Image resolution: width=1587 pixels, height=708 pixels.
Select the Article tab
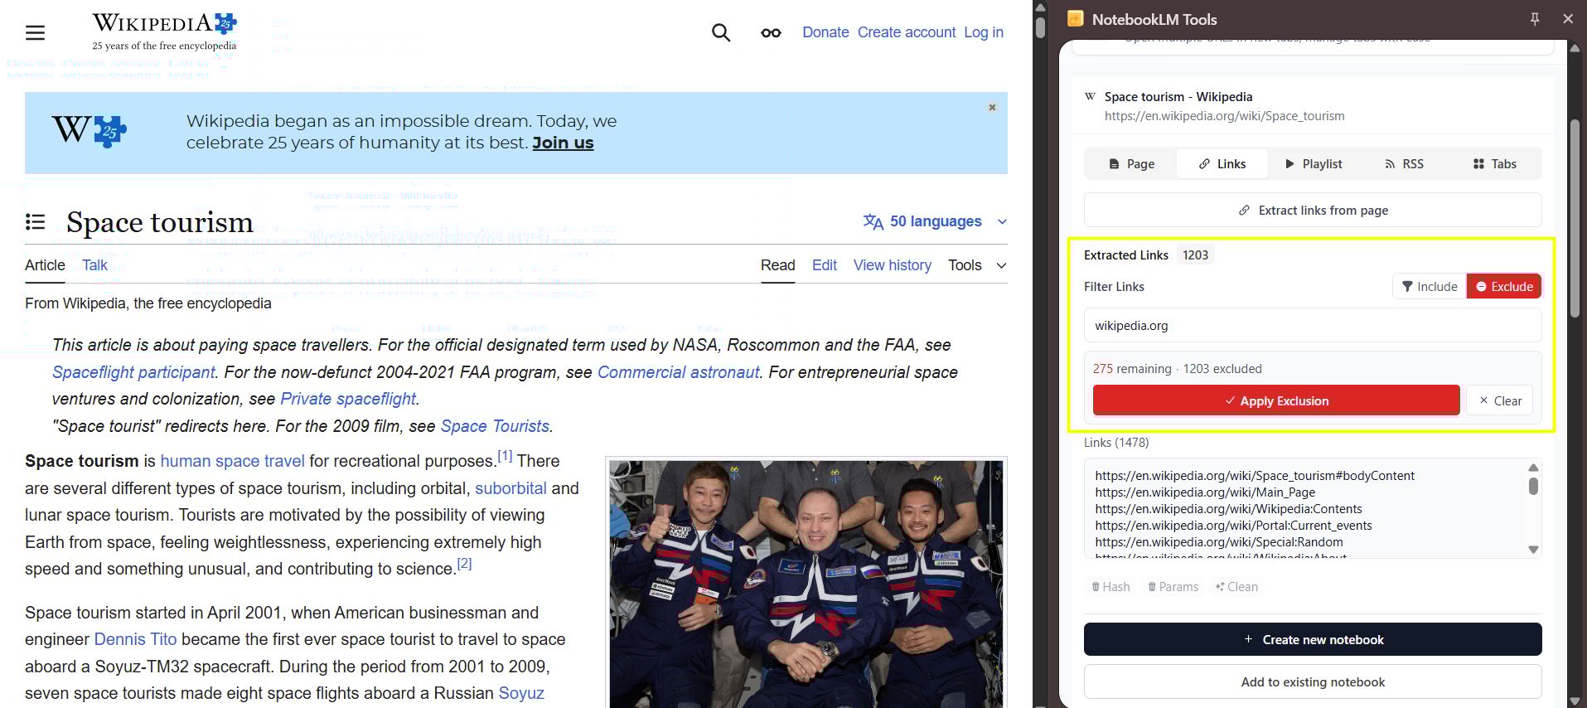[x=45, y=265]
